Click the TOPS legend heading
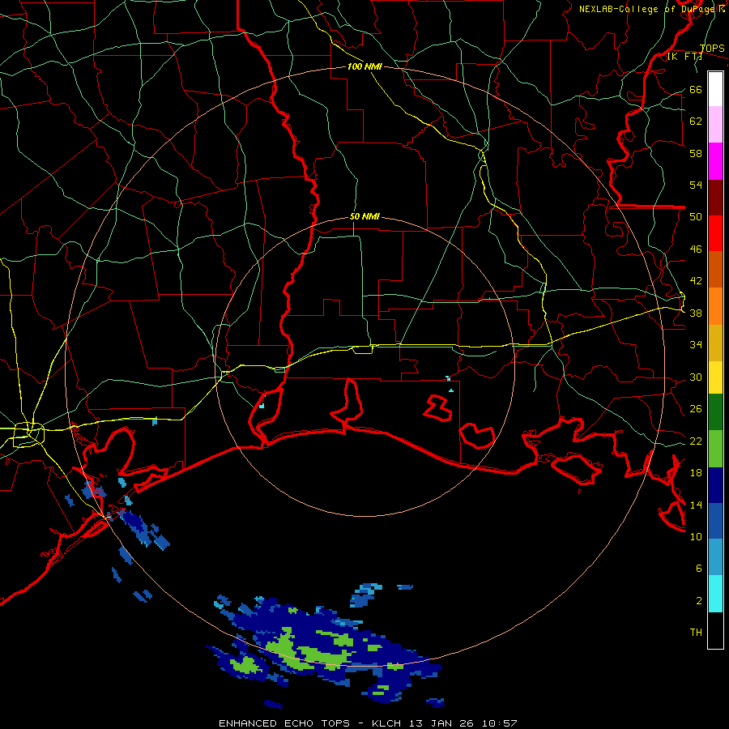729x729 pixels. tap(712, 49)
